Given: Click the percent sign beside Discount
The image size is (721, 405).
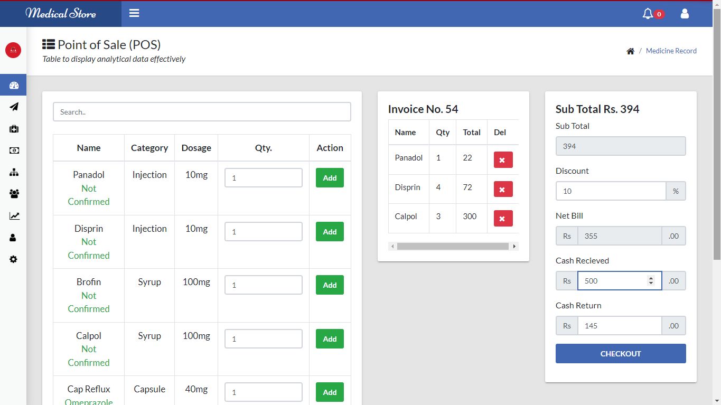Looking at the screenshot, I should (x=676, y=191).
